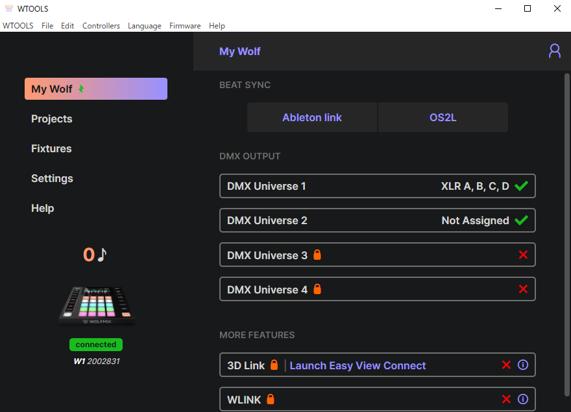Click the Not Assigned label
This screenshot has height=412, width=571.
tap(475, 220)
